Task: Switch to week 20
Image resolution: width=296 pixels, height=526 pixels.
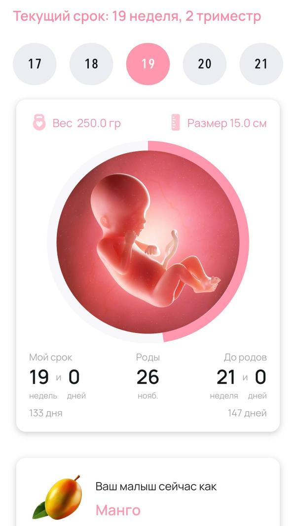Action: 204,64
